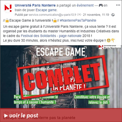Click the game controller activity icon
The height and width of the screenshot is (122, 122).
(x=101, y=5)
